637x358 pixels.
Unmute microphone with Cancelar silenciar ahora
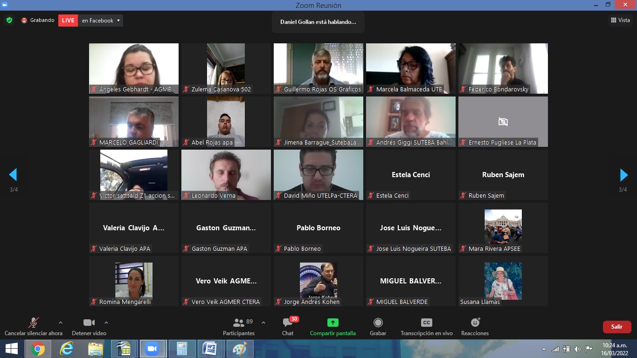point(33,323)
